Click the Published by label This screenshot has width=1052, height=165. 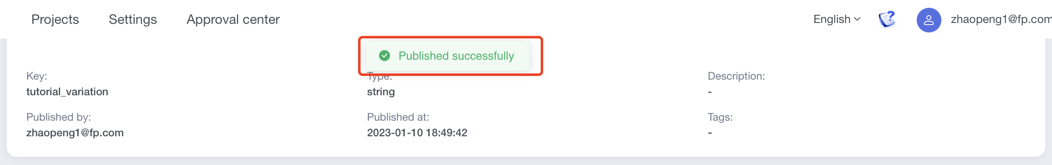pos(58,117)
